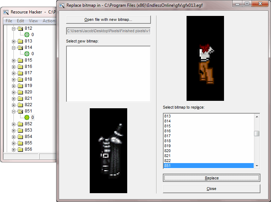This screenshot has width=271, height=202.
Task: Select 821 in bitmap to replace list
Action: pos(208,156)
